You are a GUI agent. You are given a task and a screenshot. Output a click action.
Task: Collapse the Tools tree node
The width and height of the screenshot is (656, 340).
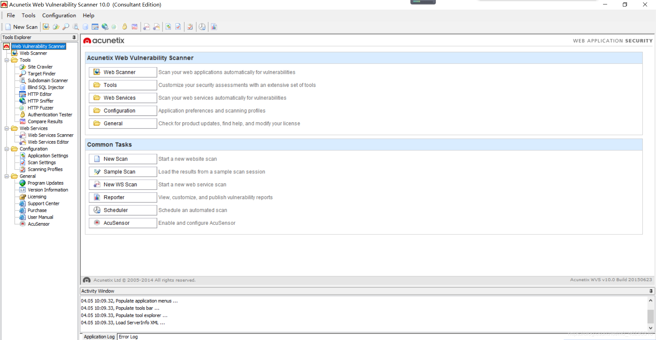pos(6,60)
